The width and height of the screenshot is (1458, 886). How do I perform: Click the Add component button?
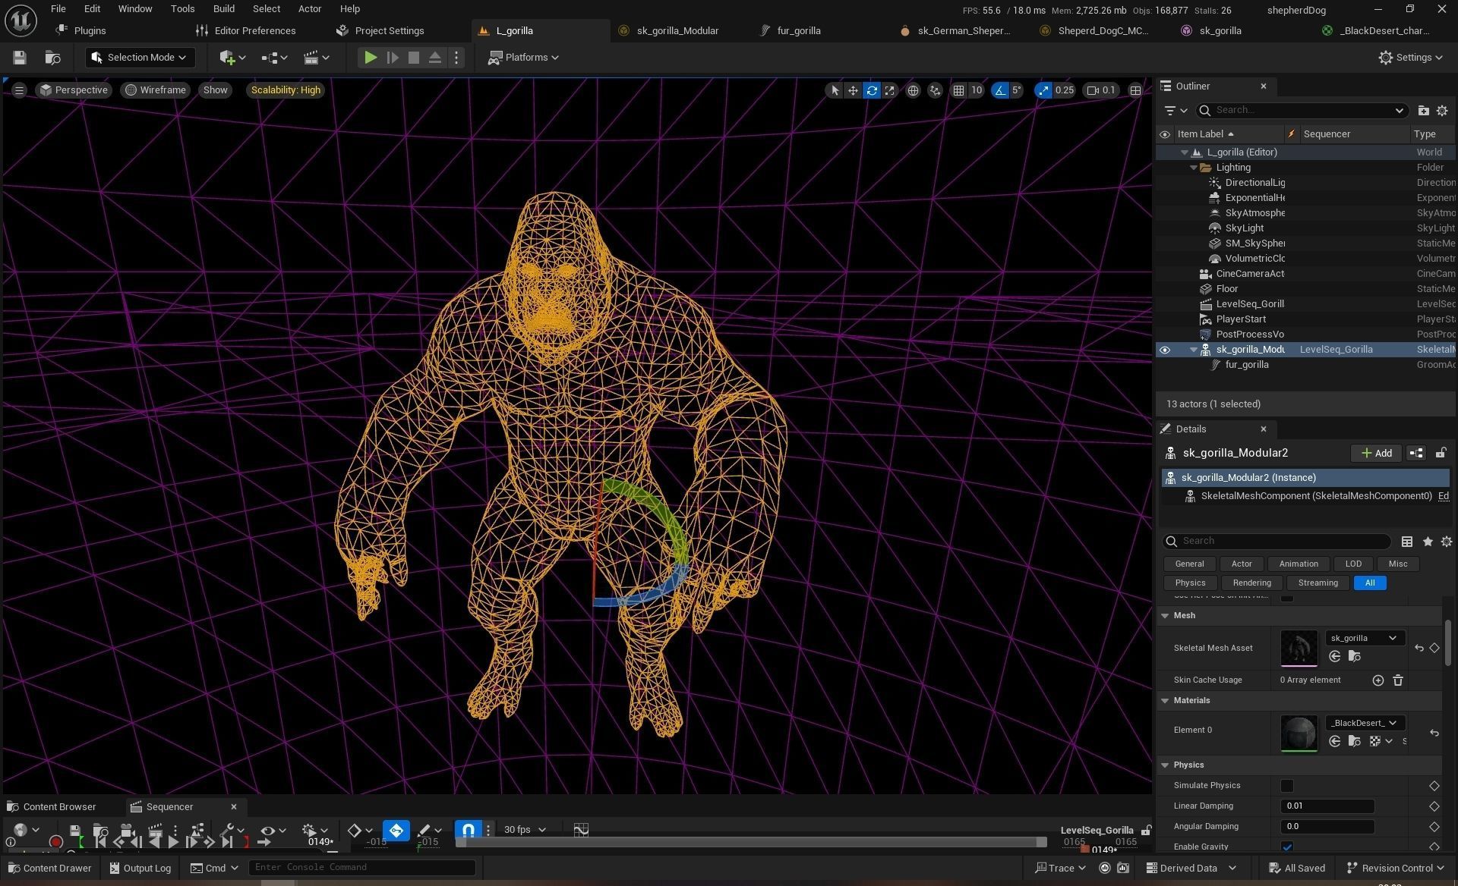click(1376, 453)
